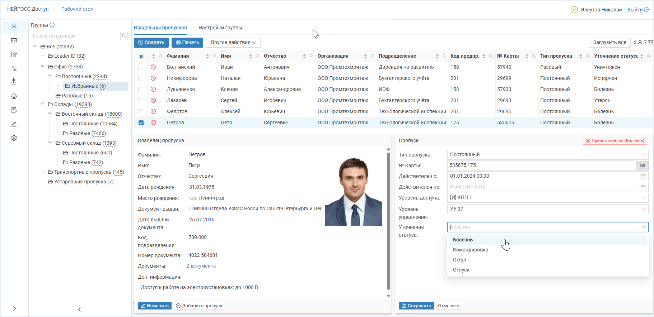Viewport: 654px width, 317px height.
Task: Check the checkbox for Болтянский row
Action: click(x=141, y=67)
